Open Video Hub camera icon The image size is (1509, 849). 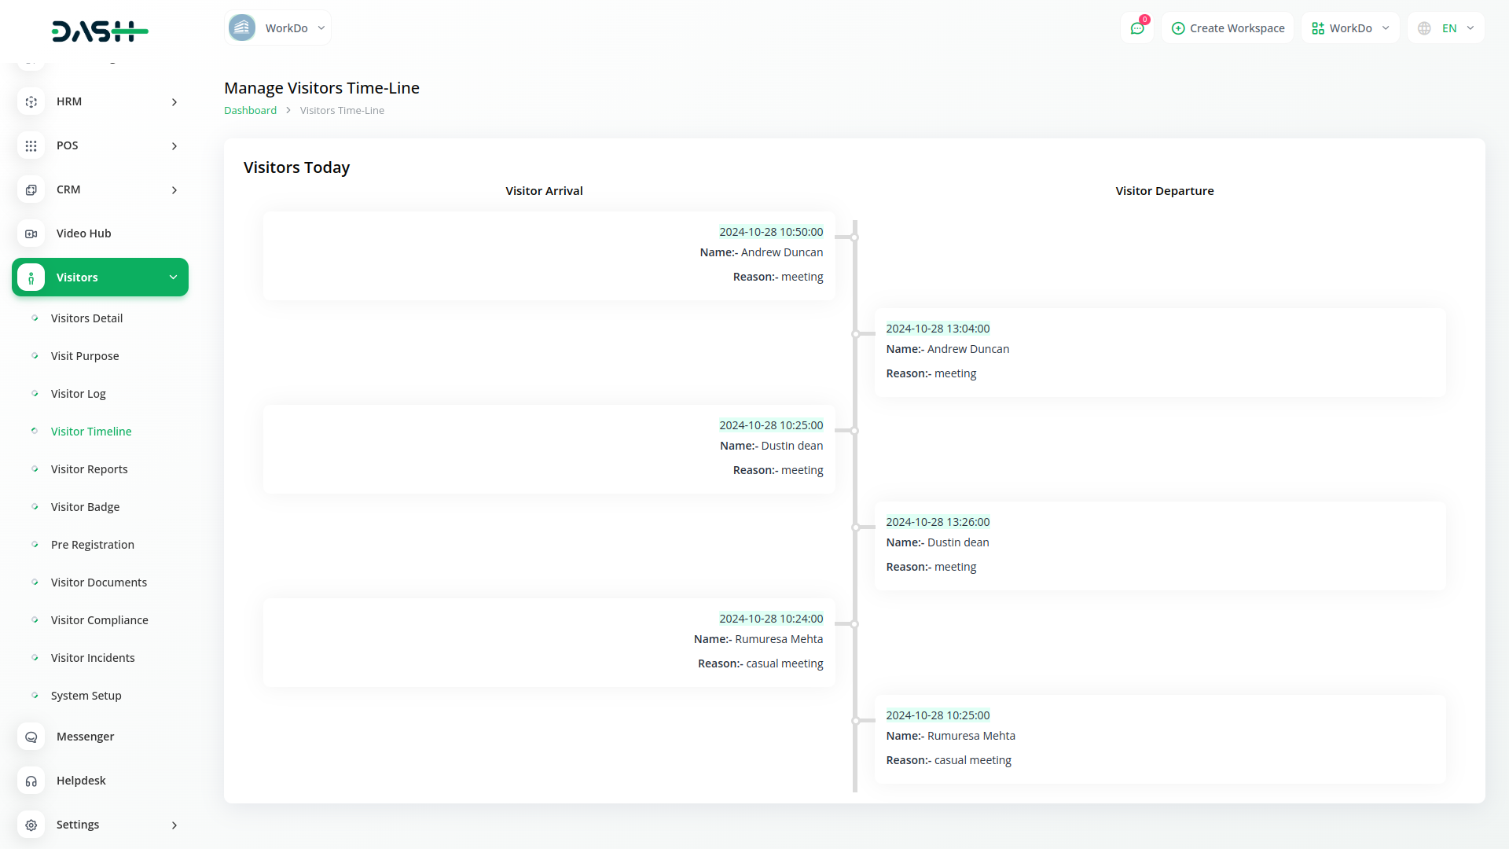[x=31, y=233]
